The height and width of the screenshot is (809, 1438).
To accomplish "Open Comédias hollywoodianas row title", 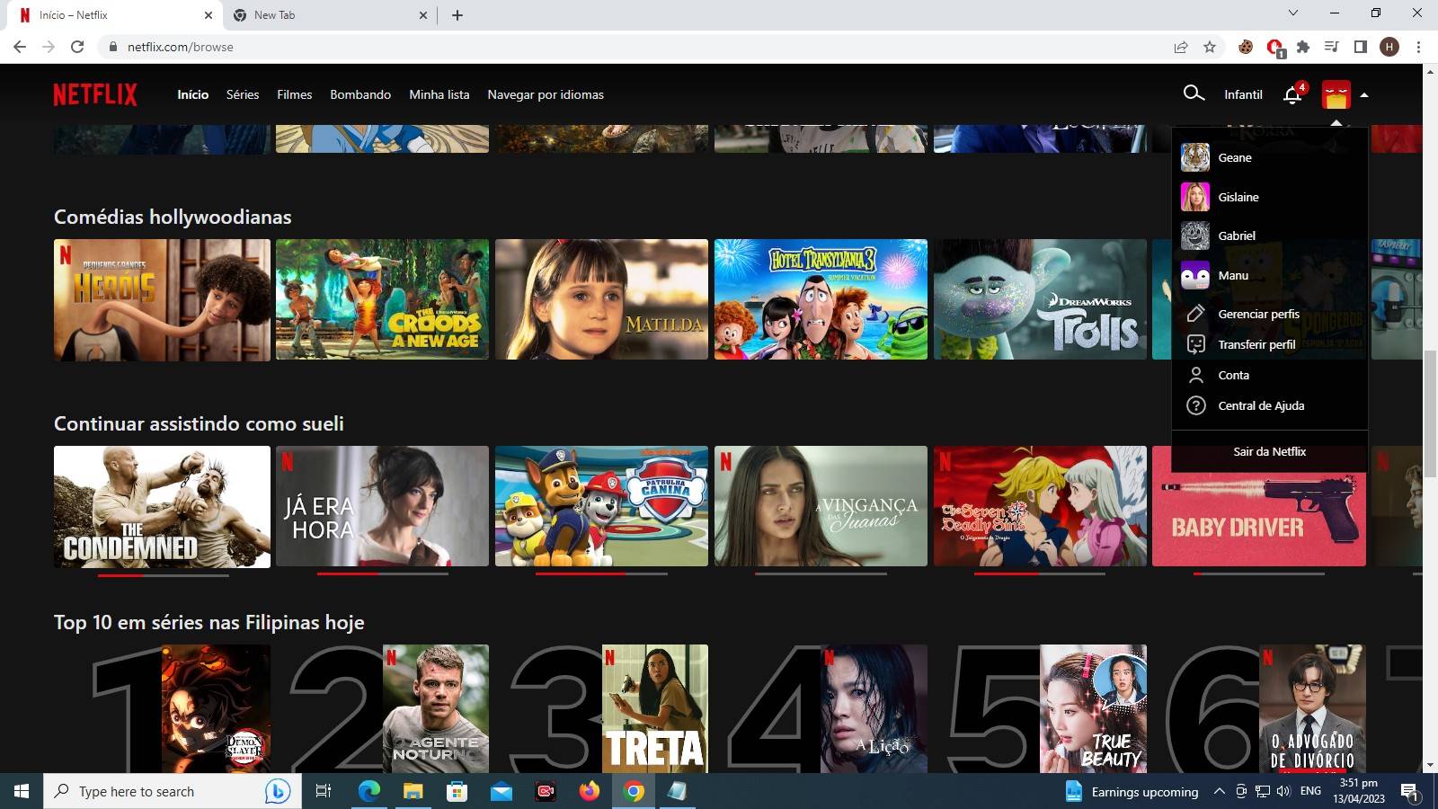I will coord(173,217).
